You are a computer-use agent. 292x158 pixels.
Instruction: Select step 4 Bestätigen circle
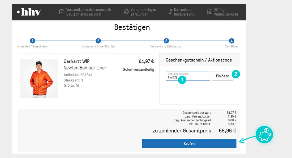[x=231, y=41]
